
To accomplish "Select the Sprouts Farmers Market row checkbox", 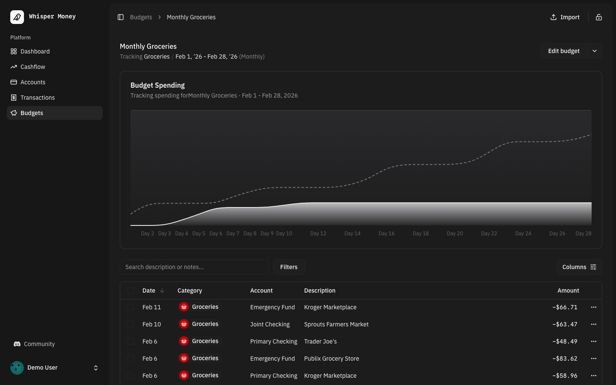I will [x=130, y=324].
